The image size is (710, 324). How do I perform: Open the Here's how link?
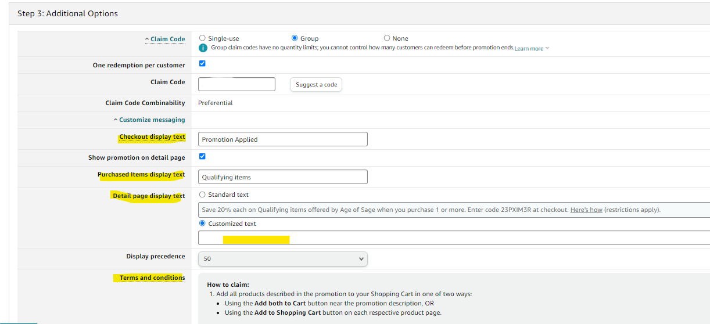586,210
